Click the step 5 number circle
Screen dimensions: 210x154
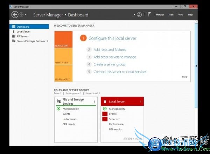pos(89,72)
